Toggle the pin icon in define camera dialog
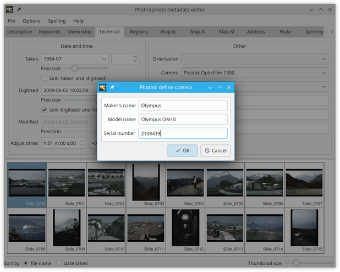Viewport: 340px width, 272px height. click(112, 88)
